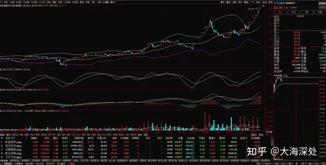Select TRIX indicator tab
This screenshot has width=326, height=165.
(x=38, y=134)
